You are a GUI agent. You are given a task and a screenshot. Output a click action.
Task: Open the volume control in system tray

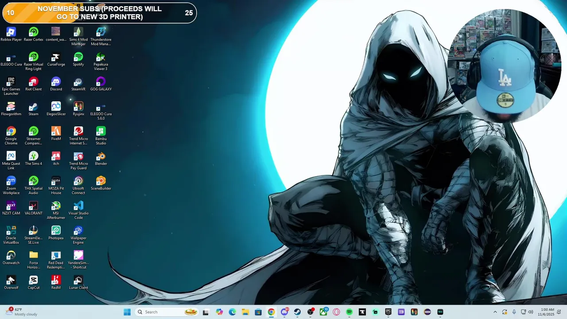pyautogui.click(x=530, y=312)
